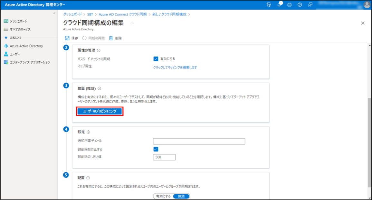Click the Azure Active Directory 管理センター title
Image resolution: width=372 pixels, height=200 pixels.
pos(35,5)
